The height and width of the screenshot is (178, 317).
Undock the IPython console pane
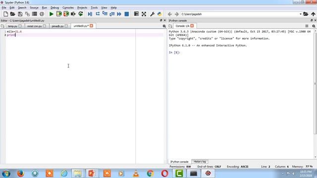pos(312,20)
